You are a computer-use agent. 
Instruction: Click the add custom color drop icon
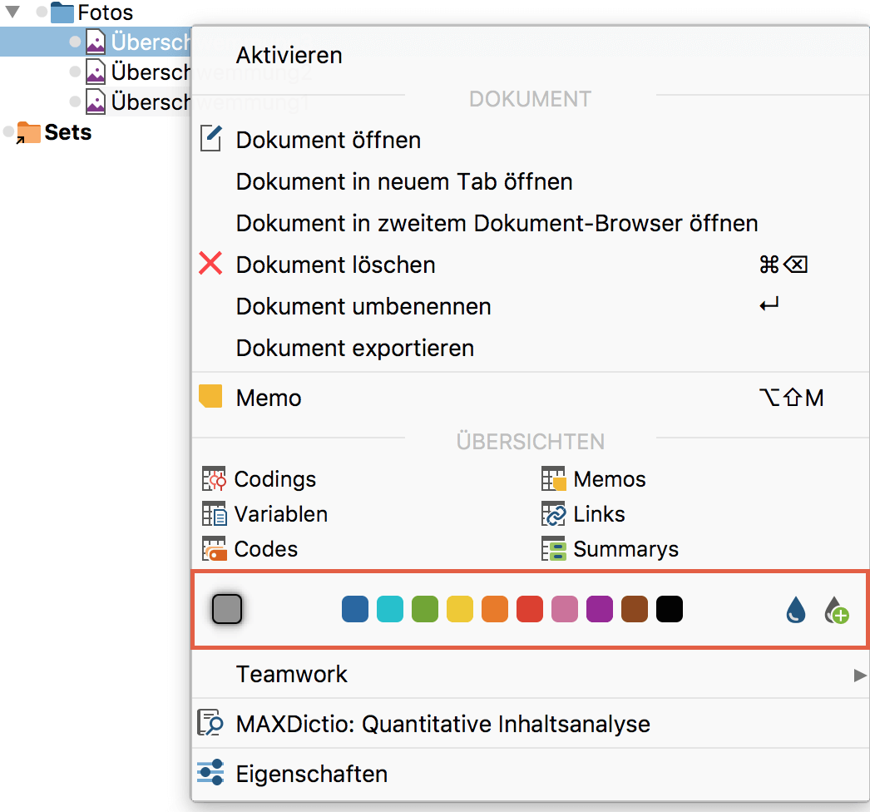point(836,611)
